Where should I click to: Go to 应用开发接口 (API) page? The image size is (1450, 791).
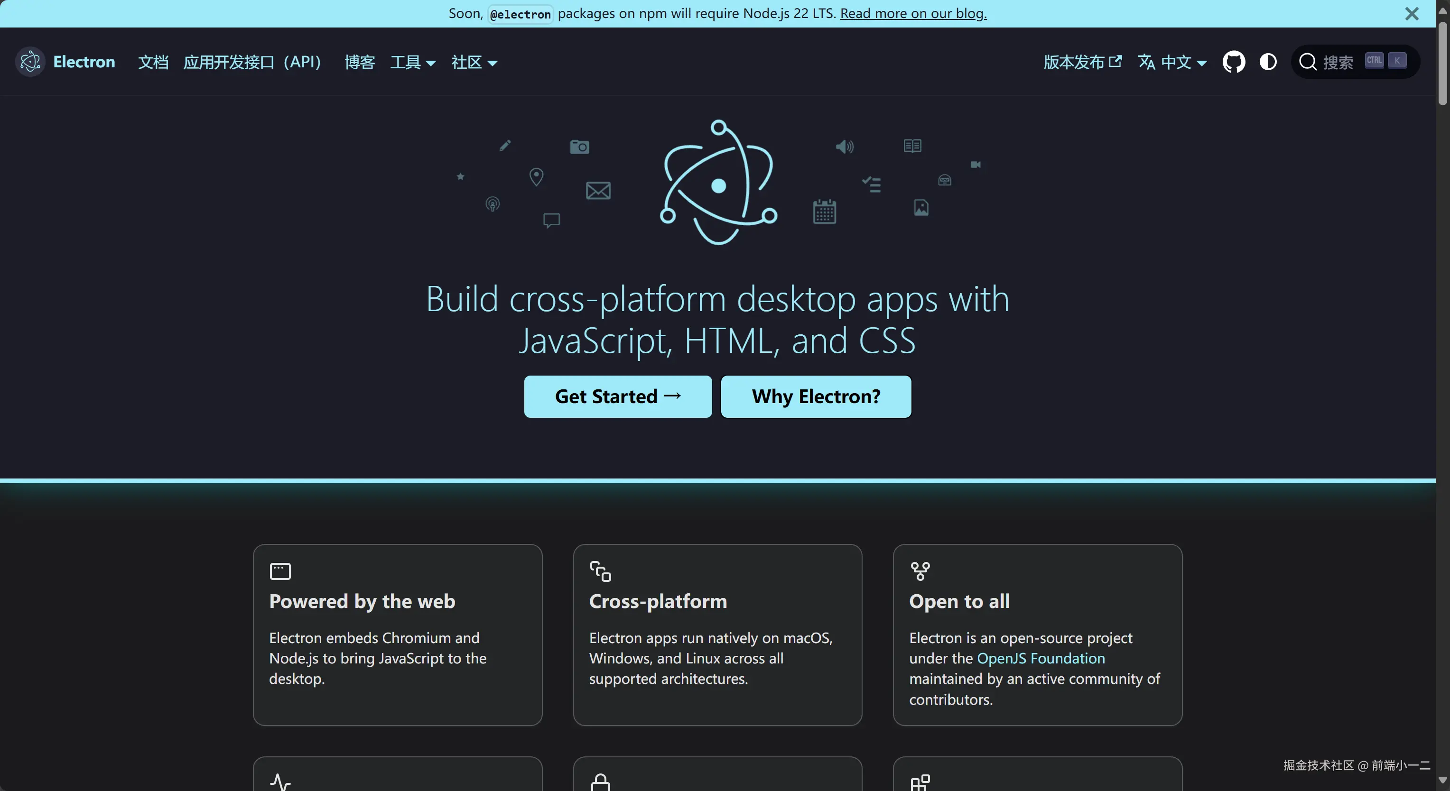[252, 62]
